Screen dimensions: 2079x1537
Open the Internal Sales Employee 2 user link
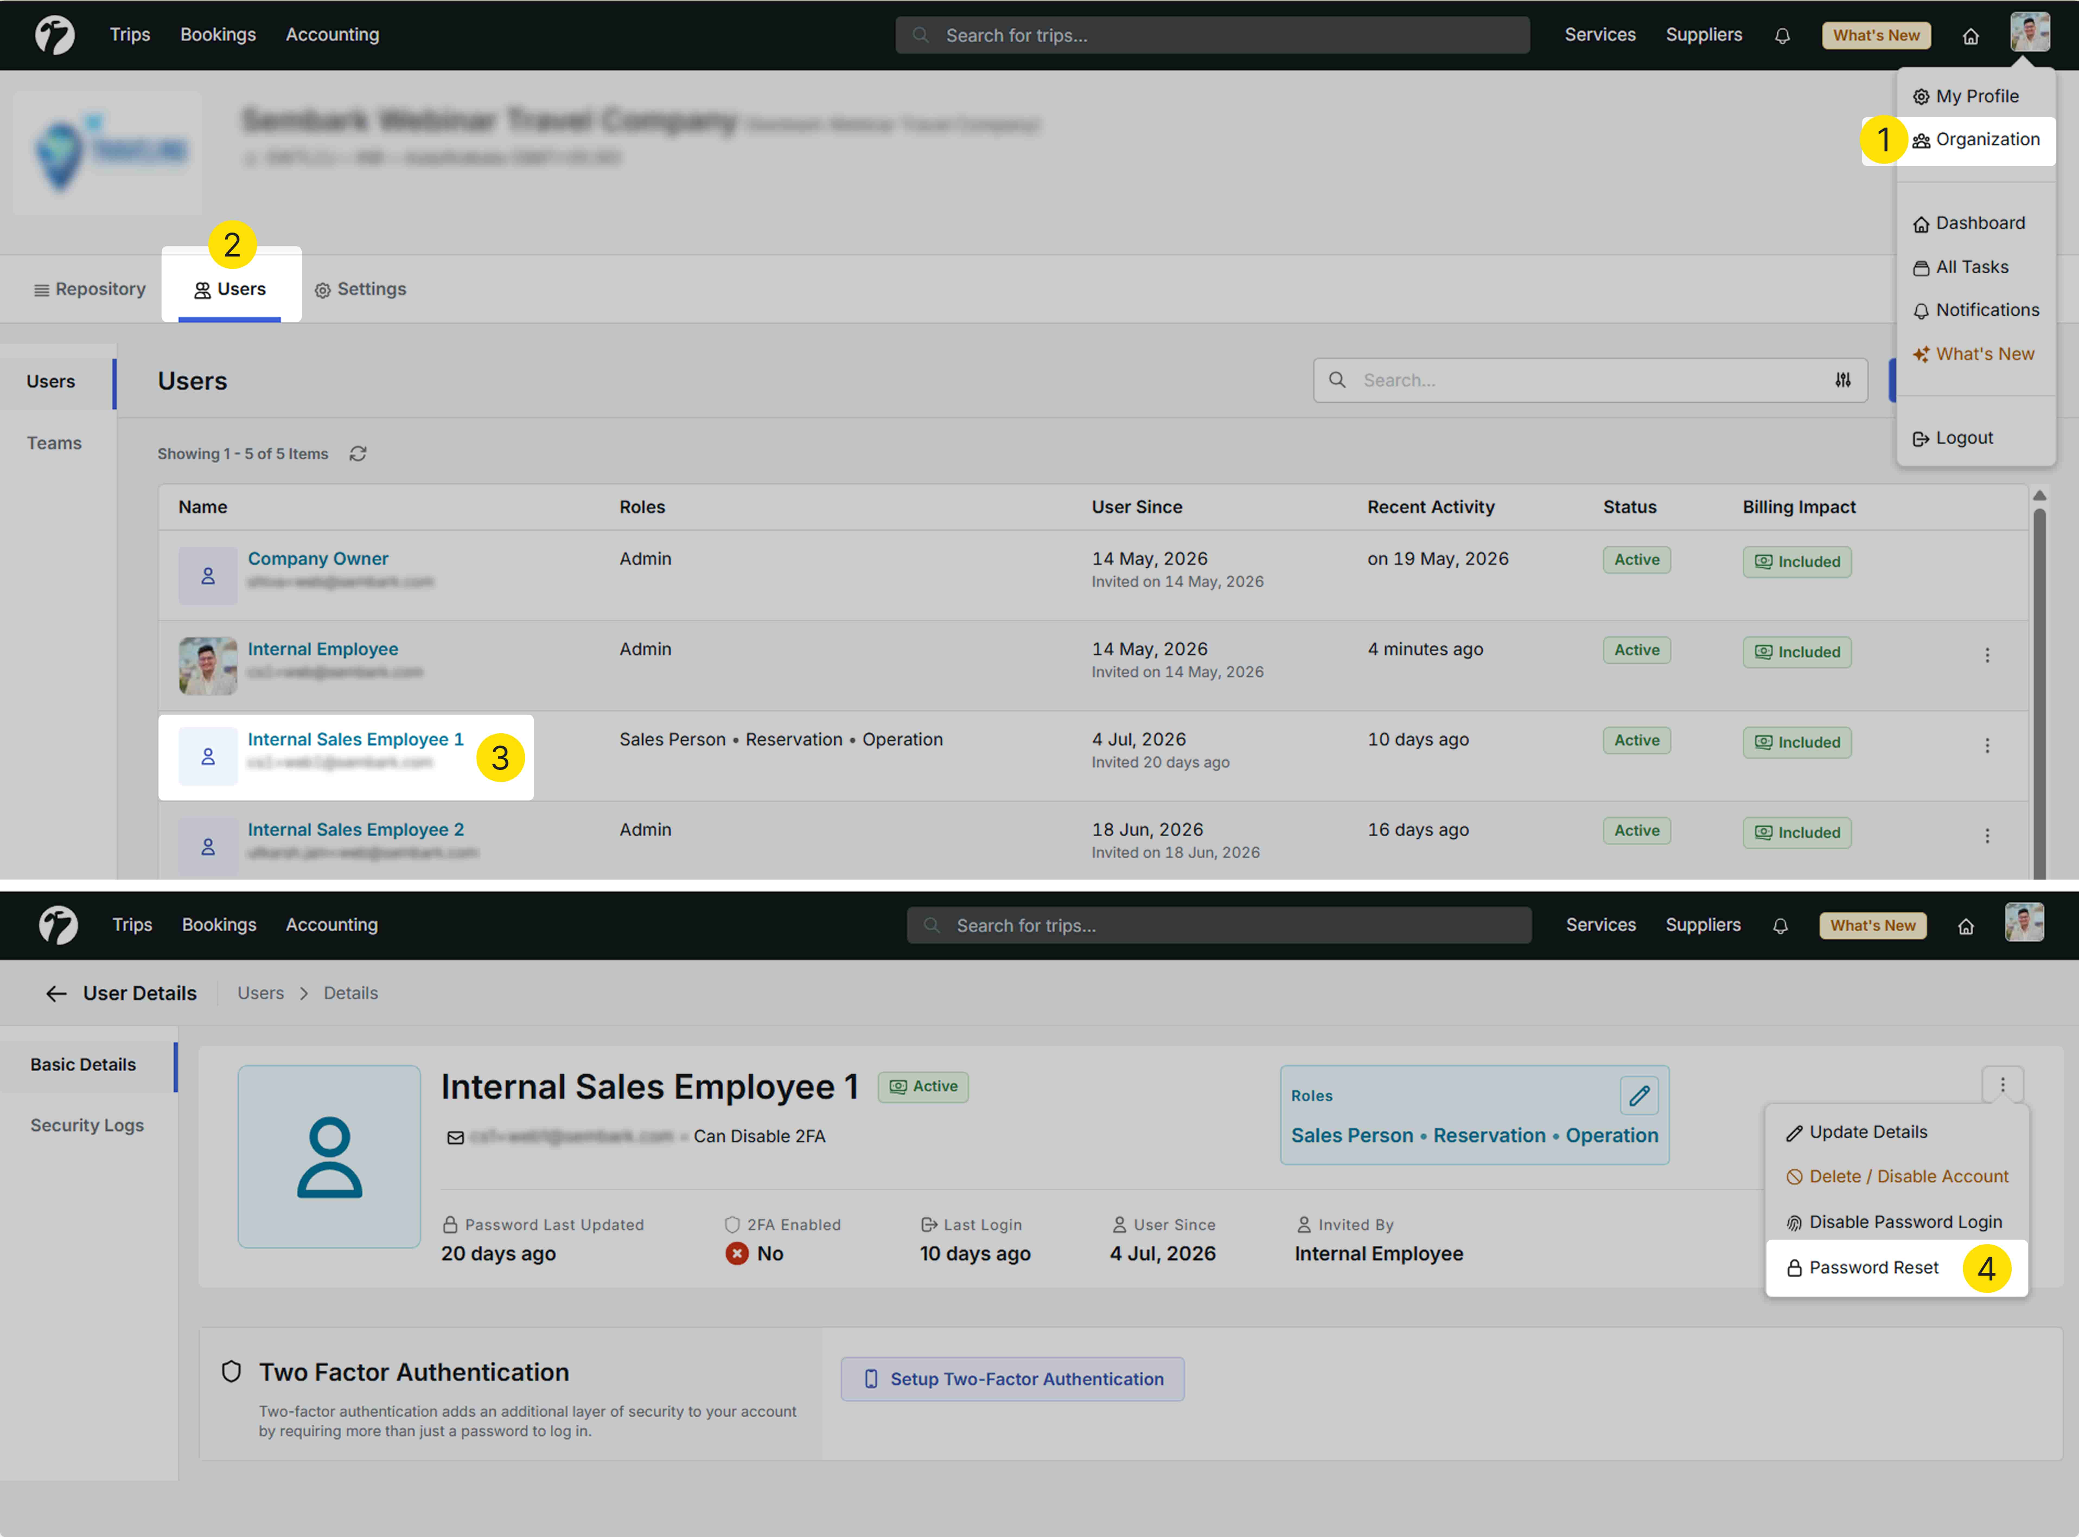pyautogui.click(x=355, y=830)
